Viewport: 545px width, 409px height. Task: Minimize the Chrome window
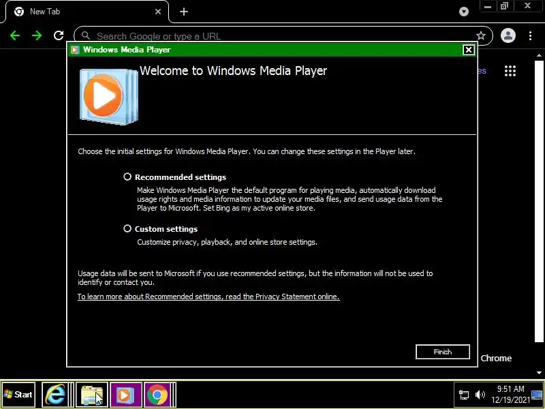coord(488,6)
